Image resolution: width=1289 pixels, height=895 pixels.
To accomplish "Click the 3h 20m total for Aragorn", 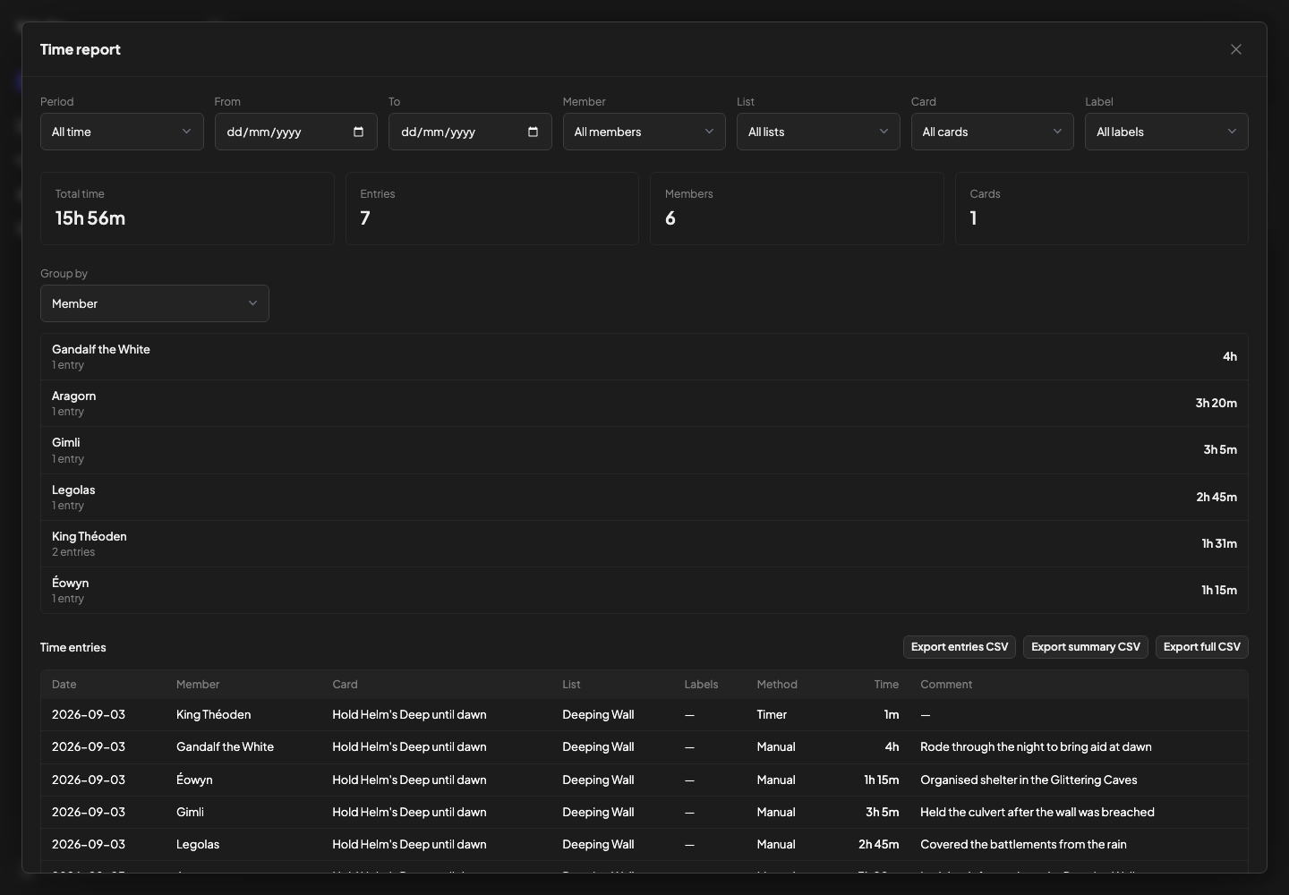I will [1216, 404].
